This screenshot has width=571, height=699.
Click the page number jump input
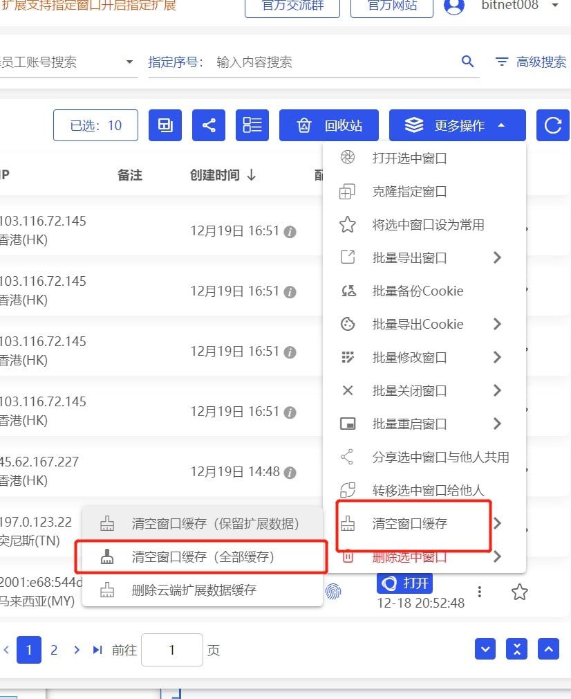pos(172,650)
